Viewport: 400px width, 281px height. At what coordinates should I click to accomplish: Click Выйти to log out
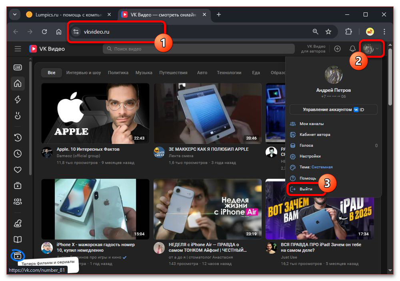306,189
